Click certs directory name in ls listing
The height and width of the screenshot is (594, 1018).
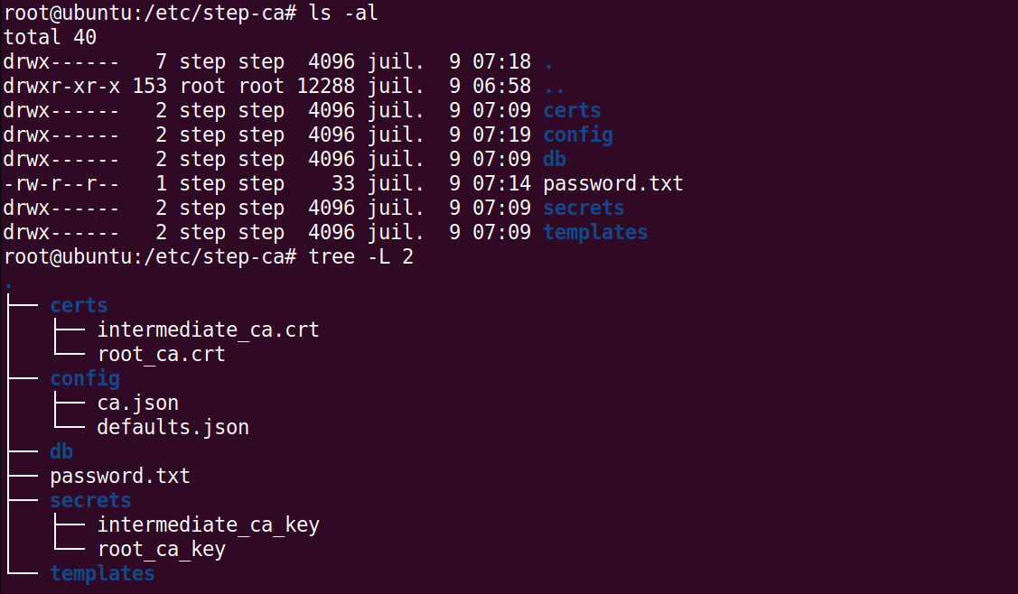(x=572, y=110)
